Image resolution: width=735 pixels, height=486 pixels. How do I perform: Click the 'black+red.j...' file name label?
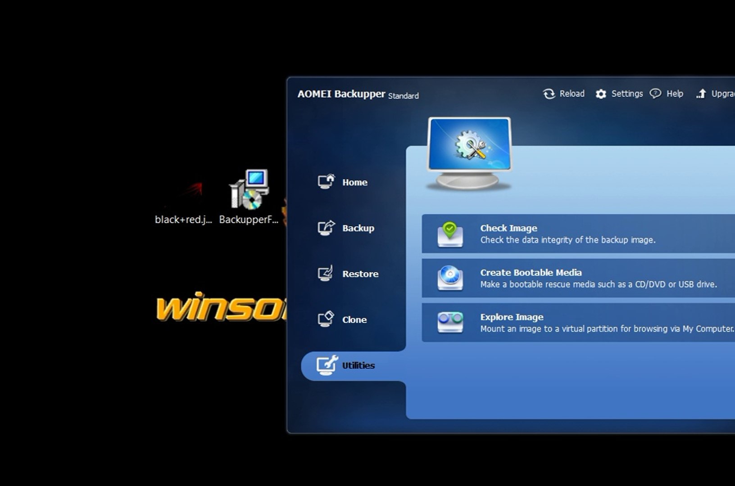click(x=183, y=220)
